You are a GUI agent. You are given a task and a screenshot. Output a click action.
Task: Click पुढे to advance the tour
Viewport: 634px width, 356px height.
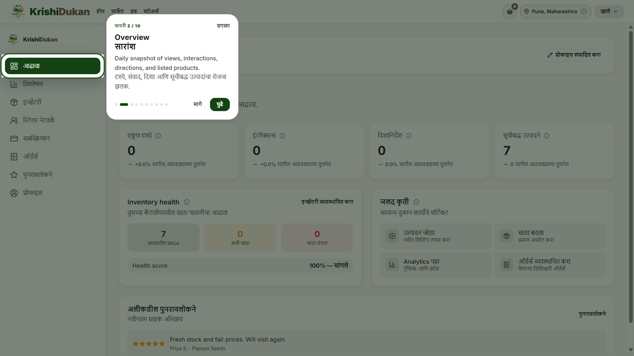point(220,104)
